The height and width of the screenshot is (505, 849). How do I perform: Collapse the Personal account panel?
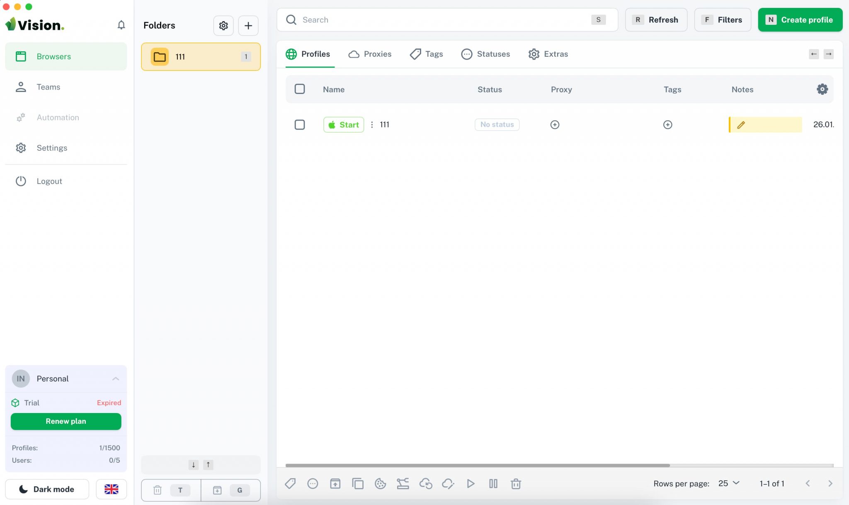(115, 378)
